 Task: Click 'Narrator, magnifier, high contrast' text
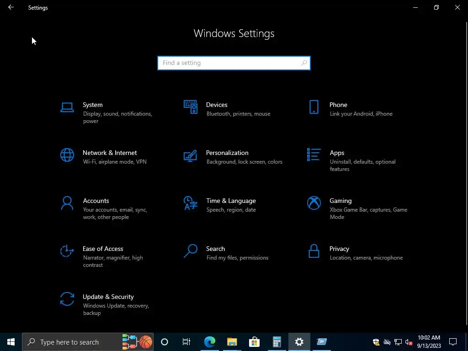pos(113,261)
